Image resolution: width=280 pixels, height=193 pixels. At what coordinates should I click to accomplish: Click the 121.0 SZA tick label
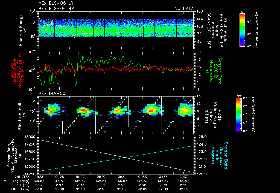(202, 167)
